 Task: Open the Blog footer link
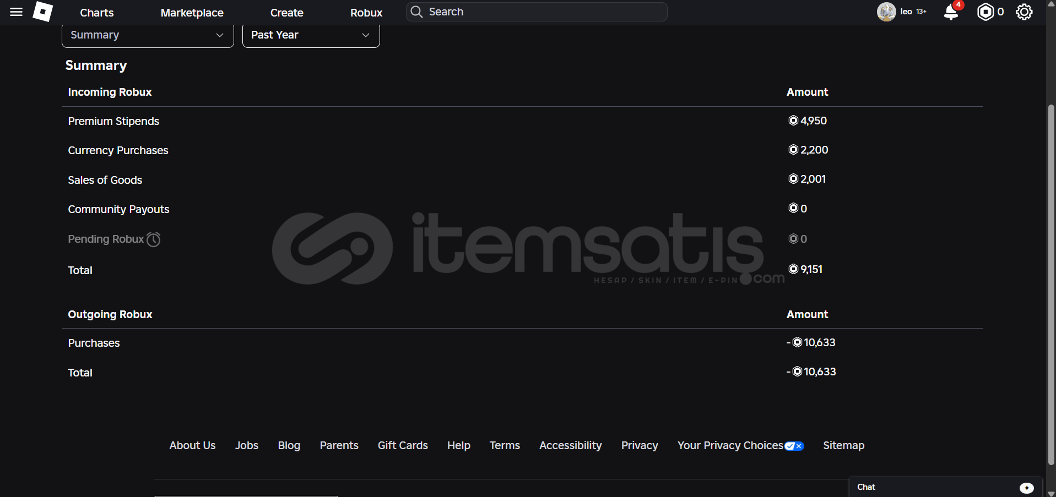[x=289, y=445]
